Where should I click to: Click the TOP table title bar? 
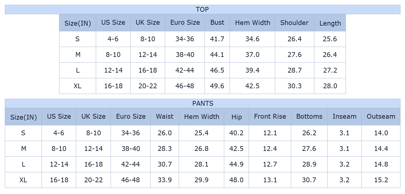(x=202, y=9)
